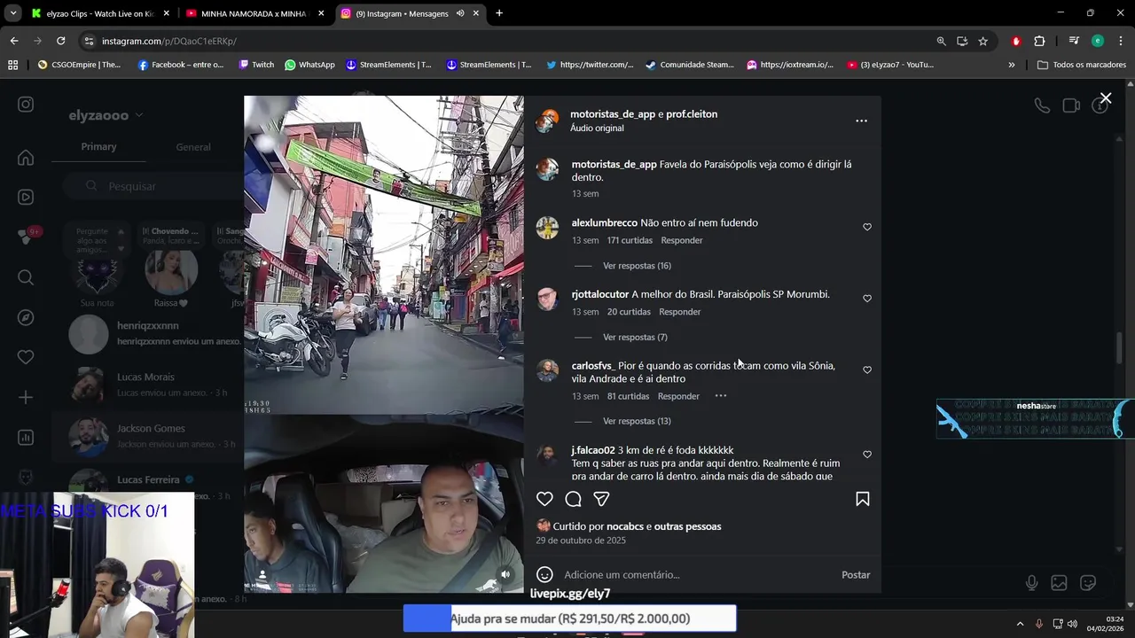Open outras pessoas likes list
Screen dimensions: 1135x638
[x=687, y=526]
